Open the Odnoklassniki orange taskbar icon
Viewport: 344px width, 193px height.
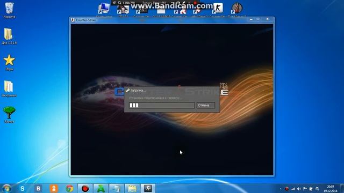(54, 188)
